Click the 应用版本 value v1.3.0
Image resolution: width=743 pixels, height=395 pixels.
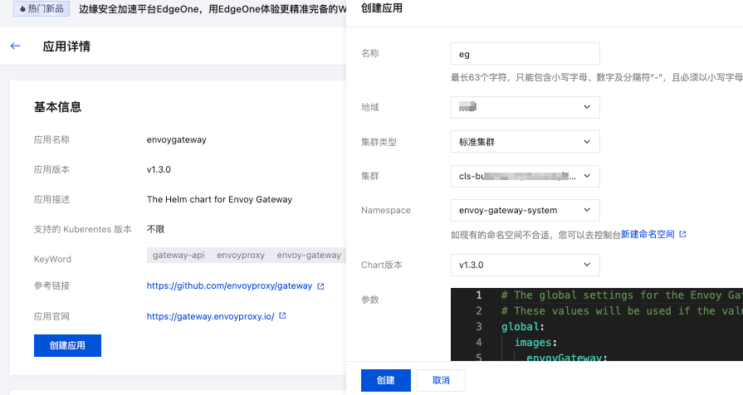coord(159,169)
